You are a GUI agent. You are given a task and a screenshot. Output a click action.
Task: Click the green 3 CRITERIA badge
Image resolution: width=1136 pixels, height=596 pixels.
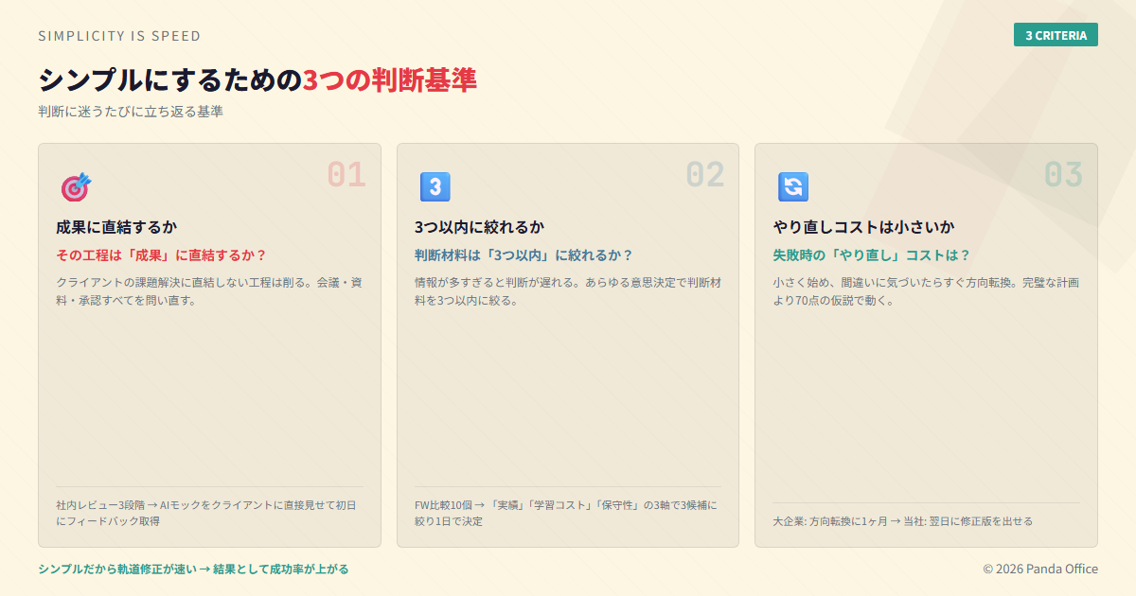pyautogui.click(x=1056, y=35)
